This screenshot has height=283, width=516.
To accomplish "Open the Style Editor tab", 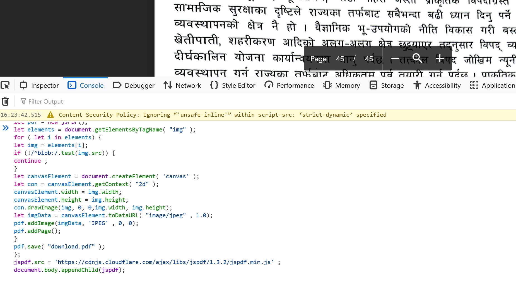I will point(233,85).
